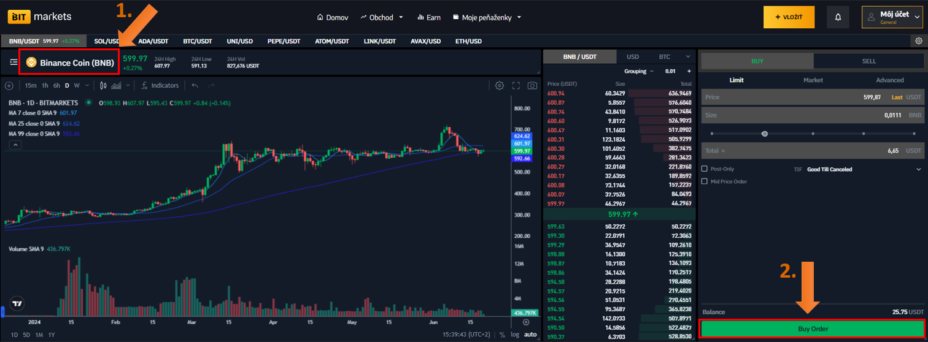Set chart range to 1M
Image resolution: width=928 pixels, height=342 pixels.
point(39,335)
